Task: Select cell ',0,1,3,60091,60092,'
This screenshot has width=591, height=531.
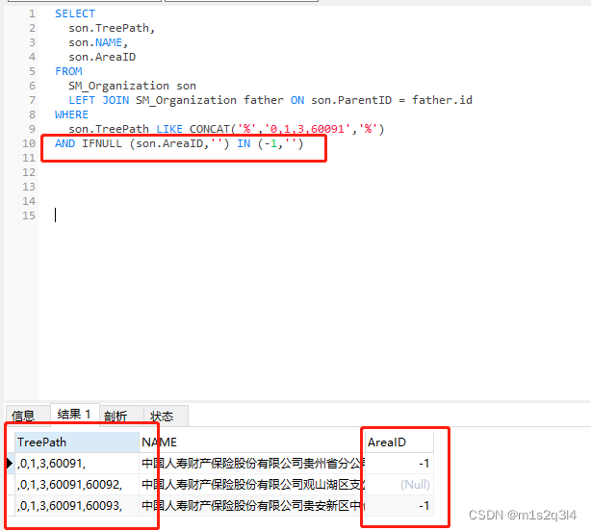Action: [77, 484]
